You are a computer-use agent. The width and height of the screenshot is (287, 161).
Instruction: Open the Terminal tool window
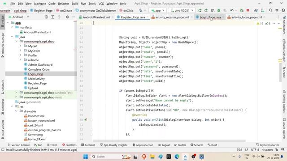(88, 145)
